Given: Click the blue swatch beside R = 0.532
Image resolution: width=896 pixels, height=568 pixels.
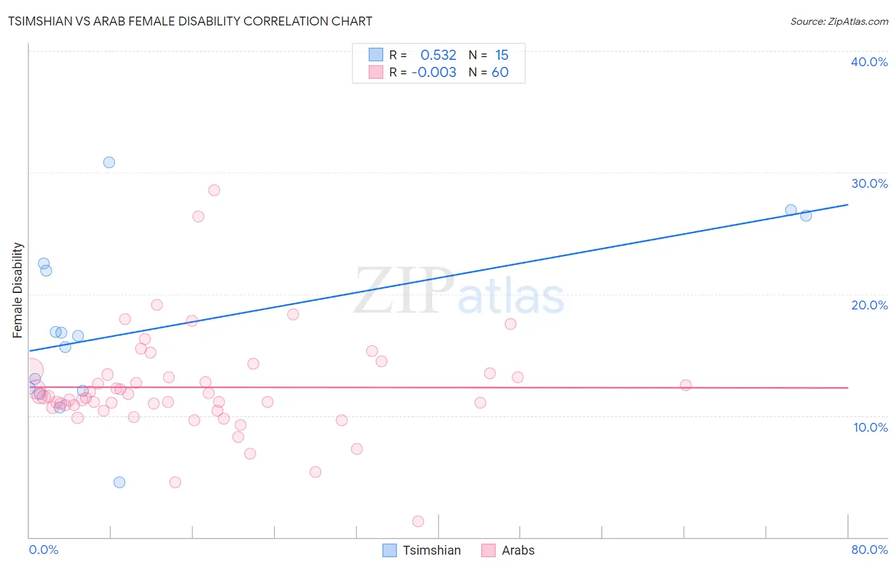Looking at the screenshot, I should click(376, 55).
